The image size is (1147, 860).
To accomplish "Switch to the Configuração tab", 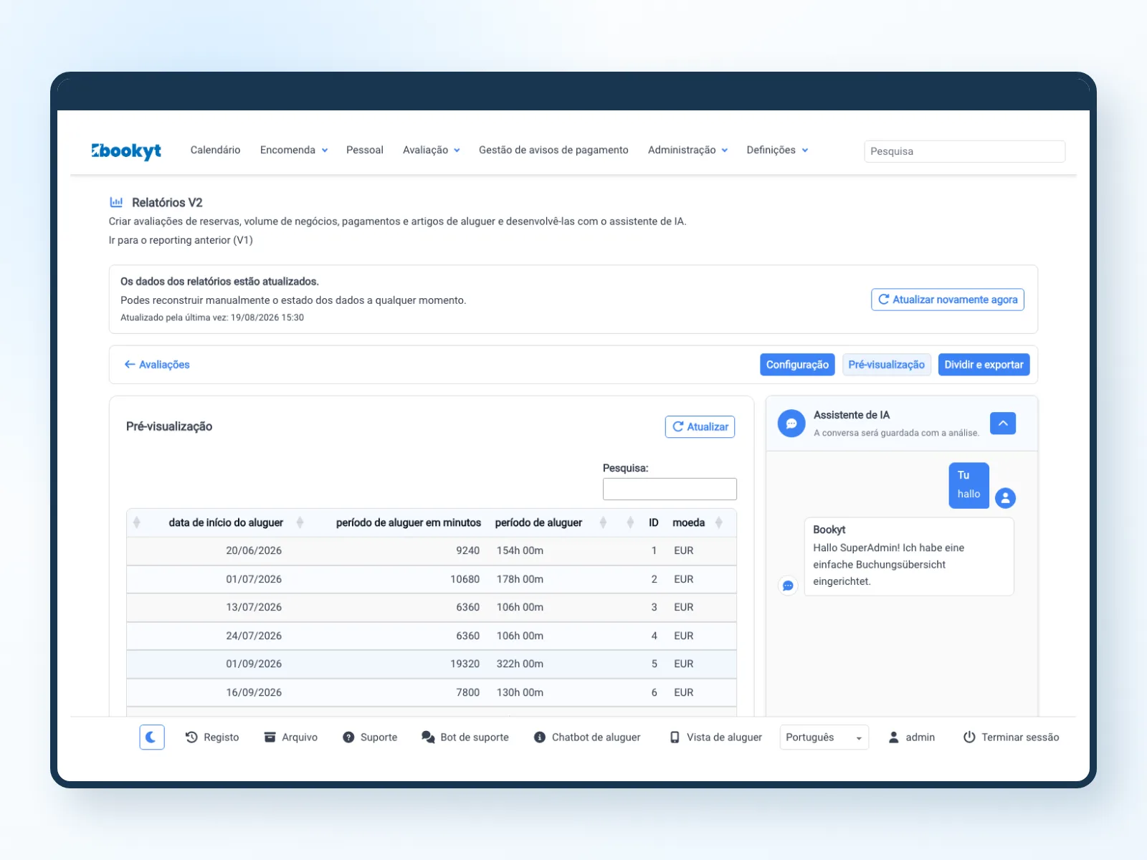I will pyautogui.click(x=797, y=365).
